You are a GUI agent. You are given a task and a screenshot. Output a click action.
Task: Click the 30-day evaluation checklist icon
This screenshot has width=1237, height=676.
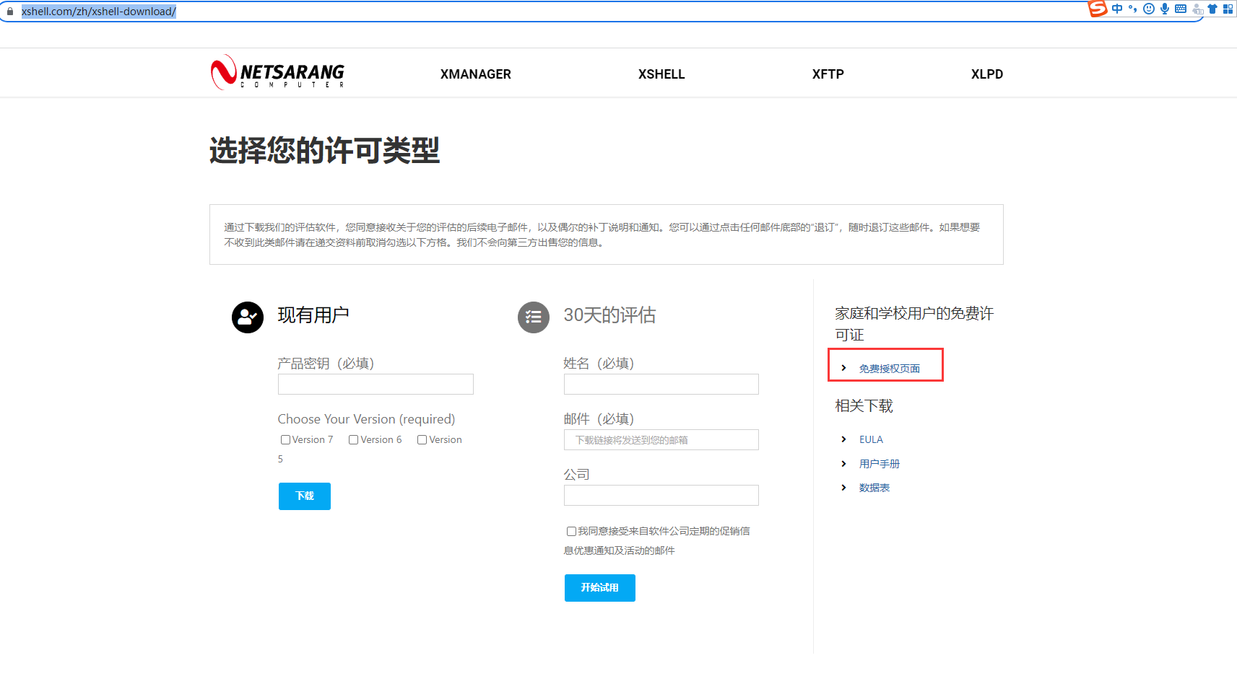[534, 317]
